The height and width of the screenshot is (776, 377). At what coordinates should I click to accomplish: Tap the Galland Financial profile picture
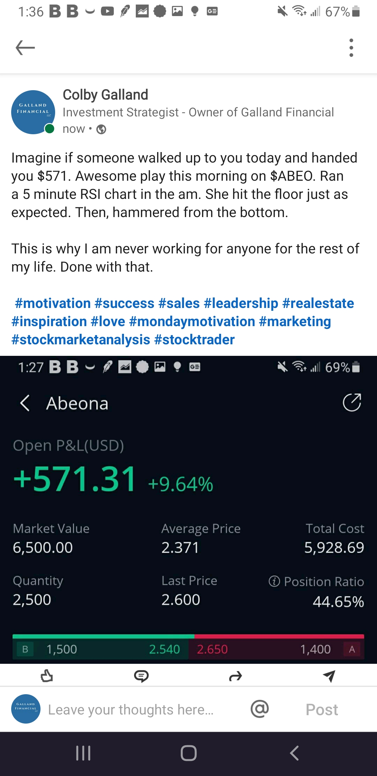(x=33, y=112)
